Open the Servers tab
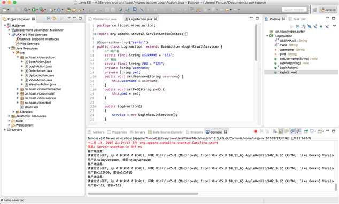Image resolution: width=339 pixels, height=204 pixels. (137, 132)
